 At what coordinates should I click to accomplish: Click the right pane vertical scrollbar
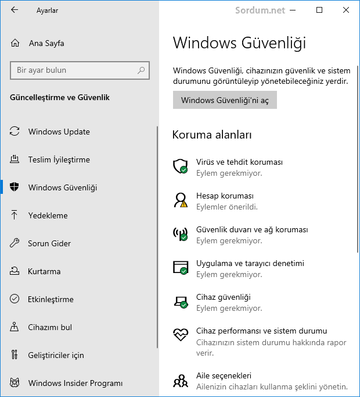click(x=358, y=159)
